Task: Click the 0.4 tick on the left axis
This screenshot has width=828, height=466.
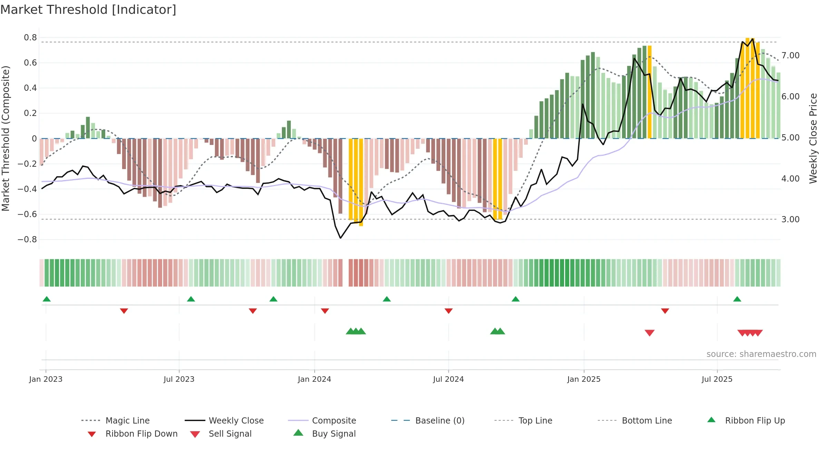Action: coord(30,88)
